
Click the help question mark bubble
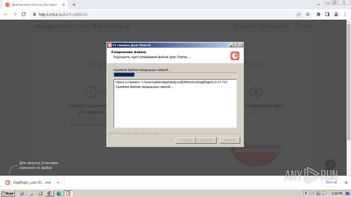[330, 165]
